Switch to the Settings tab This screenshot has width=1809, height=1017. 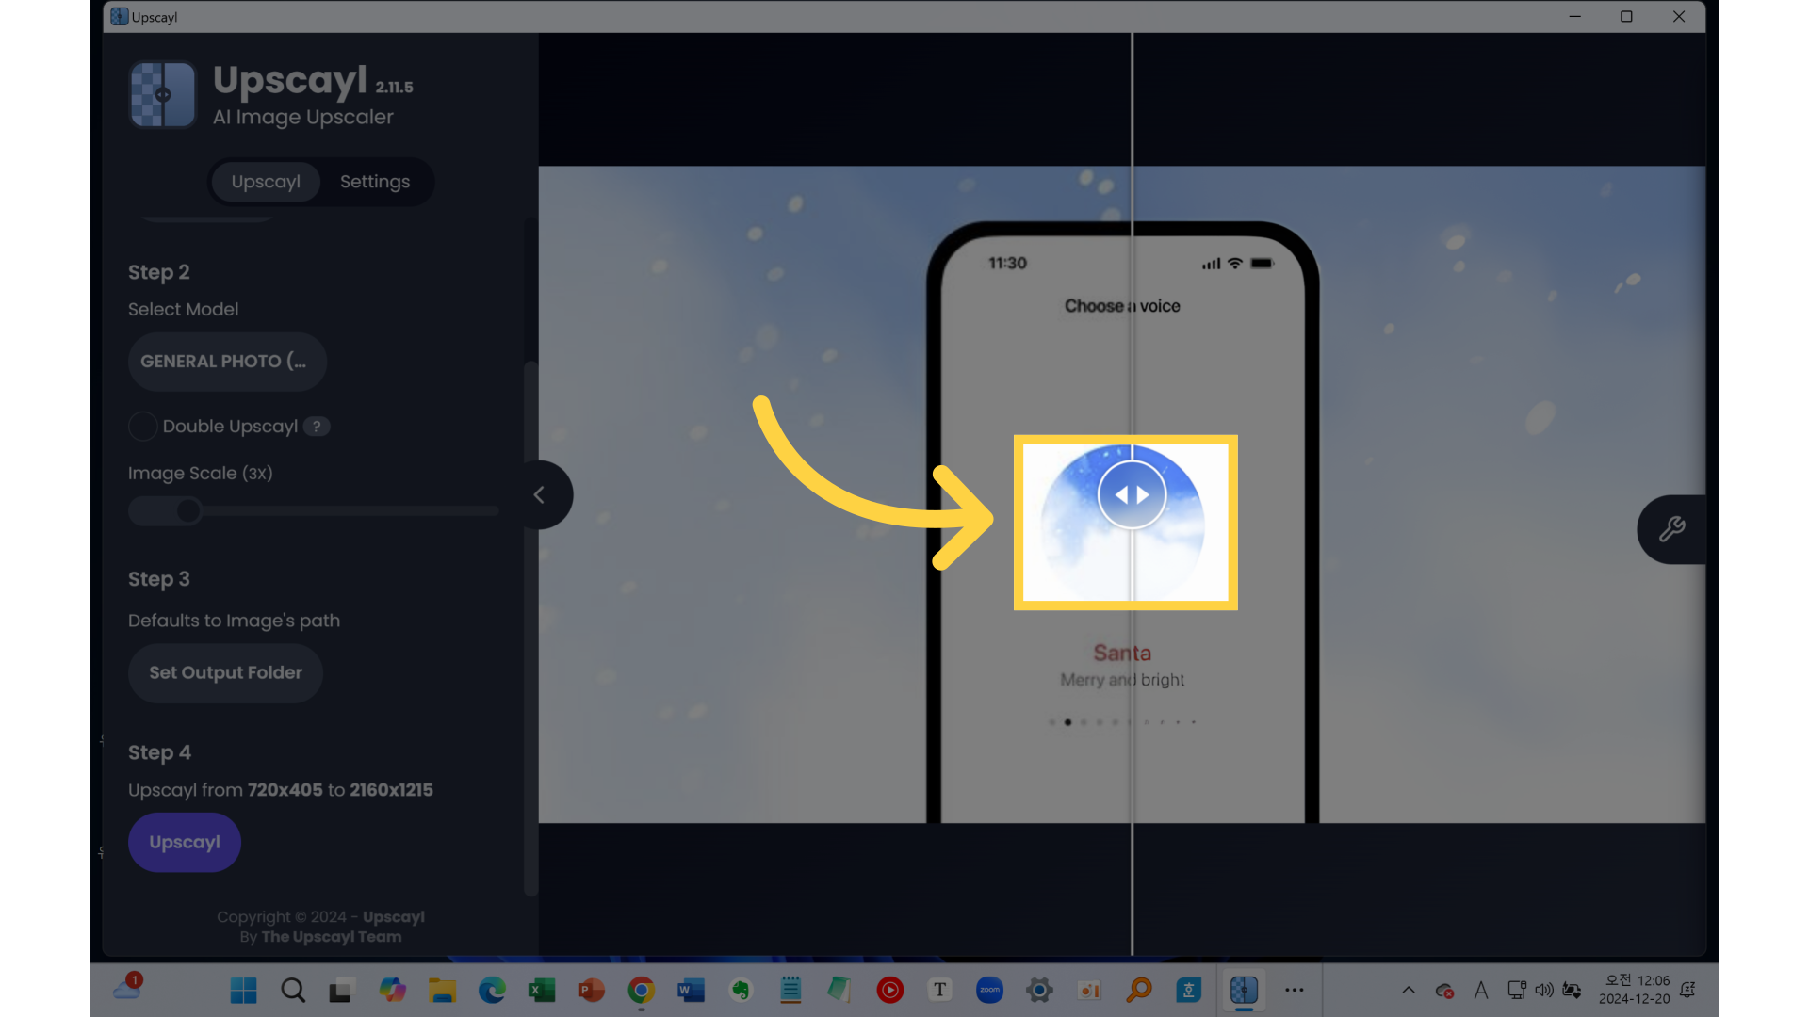[375, 182]
